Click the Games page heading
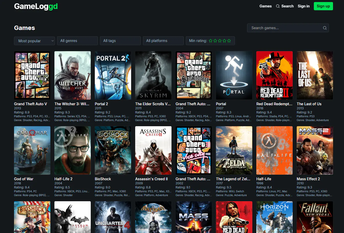 coord(25,28)
